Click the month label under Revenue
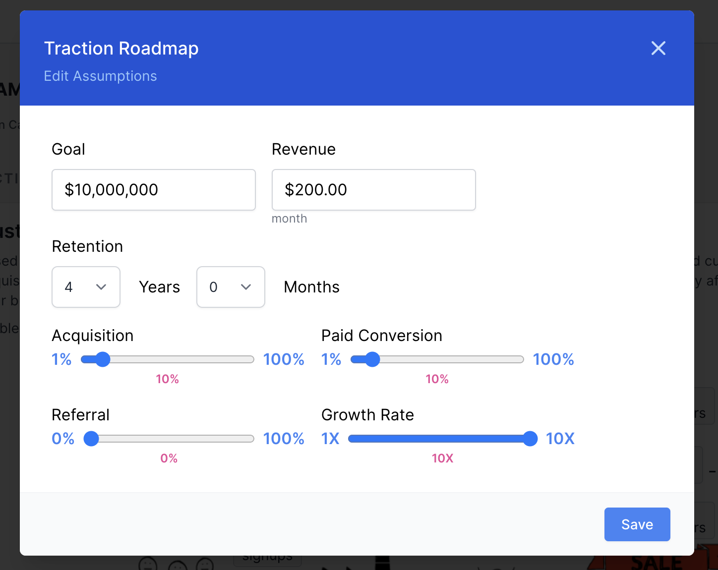 click(x=290, y=218)
